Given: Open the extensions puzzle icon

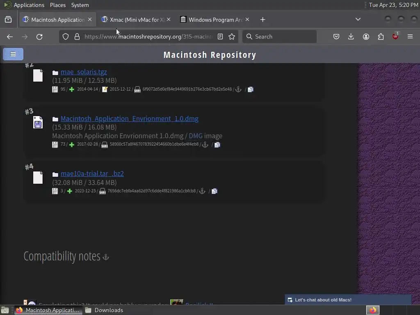Looking at the screenshot, I should (381, 37).
